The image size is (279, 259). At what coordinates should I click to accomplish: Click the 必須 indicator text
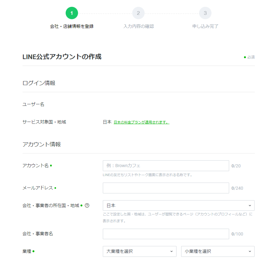(x=251, y=57)
